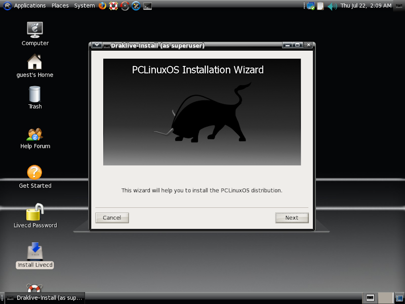Expand the Draklive-install window menu chevron
The height and width of the screenshot is (304, 405).
(x=96, y=45)
